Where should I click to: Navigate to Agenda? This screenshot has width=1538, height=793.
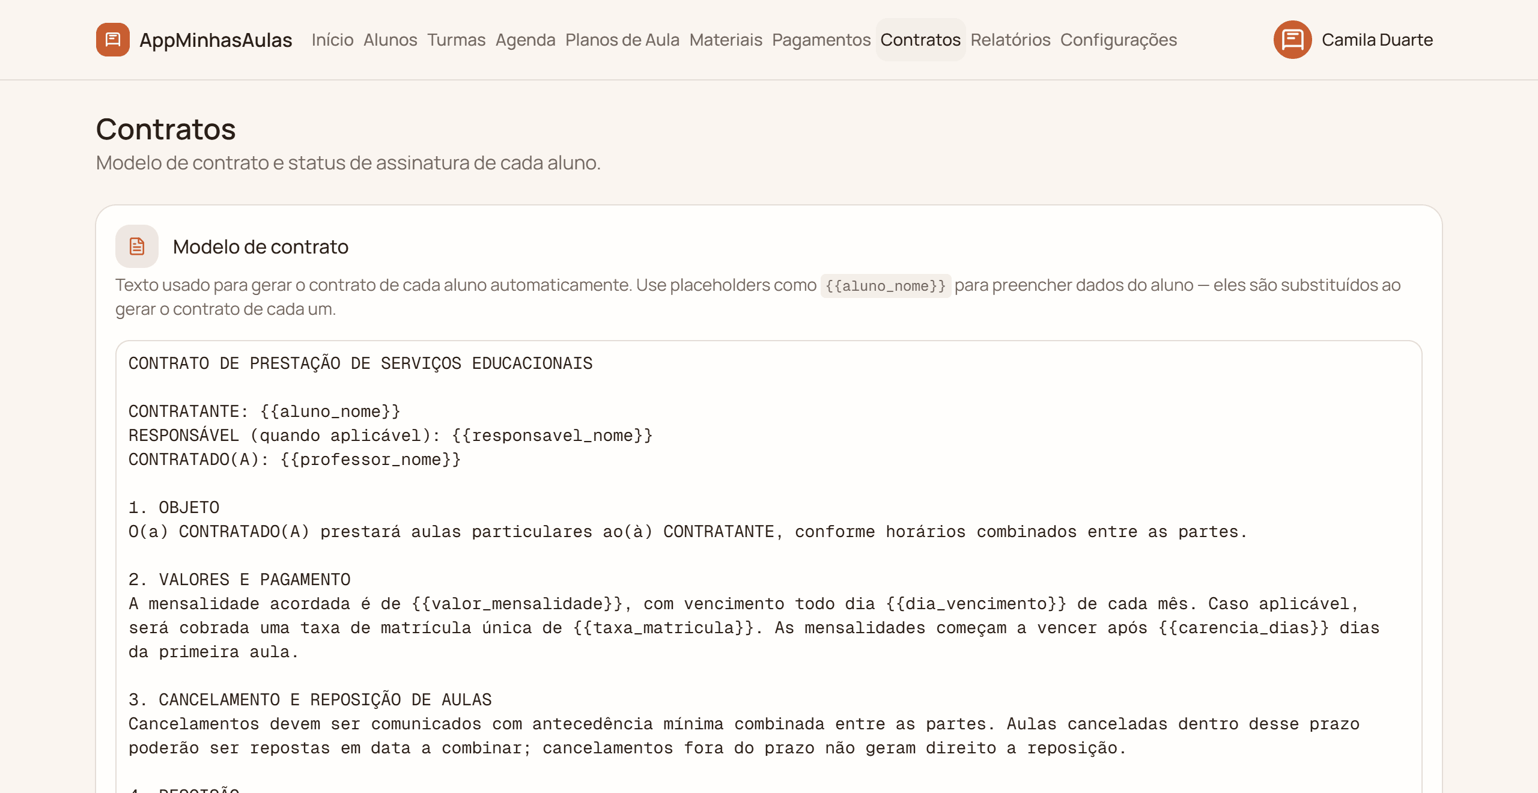click(x=525, y=40)
